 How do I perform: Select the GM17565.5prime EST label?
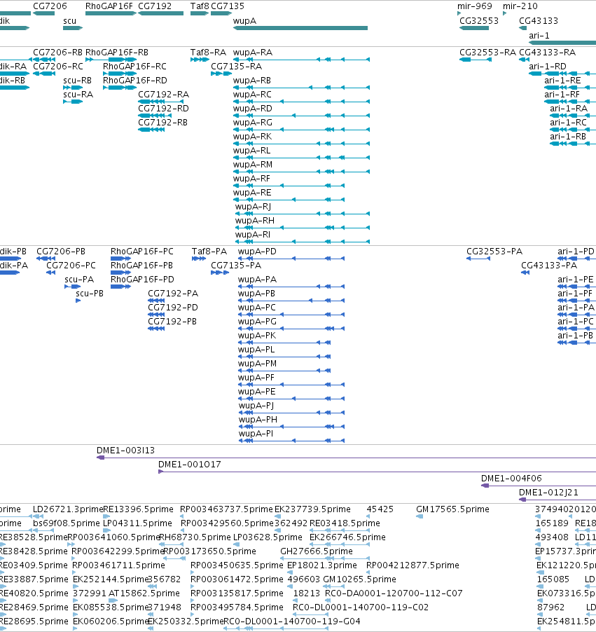[x=453, y=509]
